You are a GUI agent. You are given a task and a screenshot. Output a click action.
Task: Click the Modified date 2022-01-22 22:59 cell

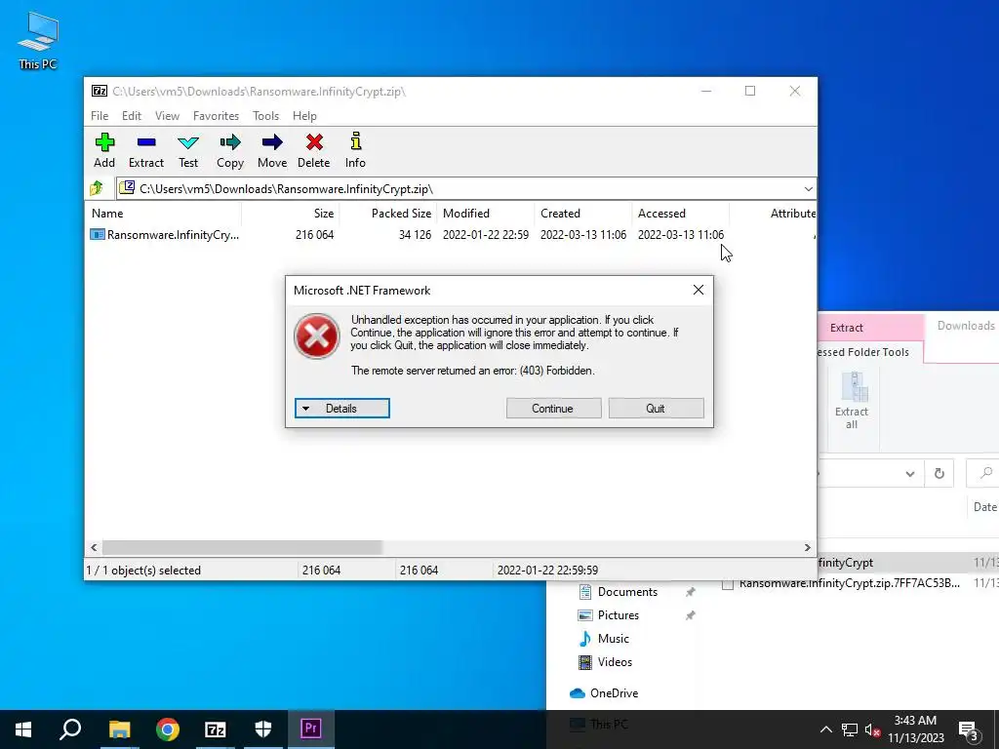486,234
